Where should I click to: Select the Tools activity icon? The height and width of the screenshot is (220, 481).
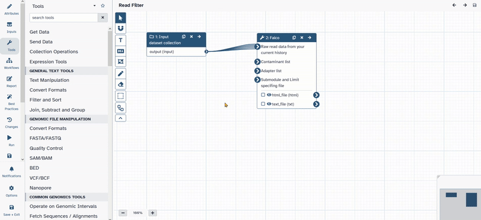(x=10, y=46)
